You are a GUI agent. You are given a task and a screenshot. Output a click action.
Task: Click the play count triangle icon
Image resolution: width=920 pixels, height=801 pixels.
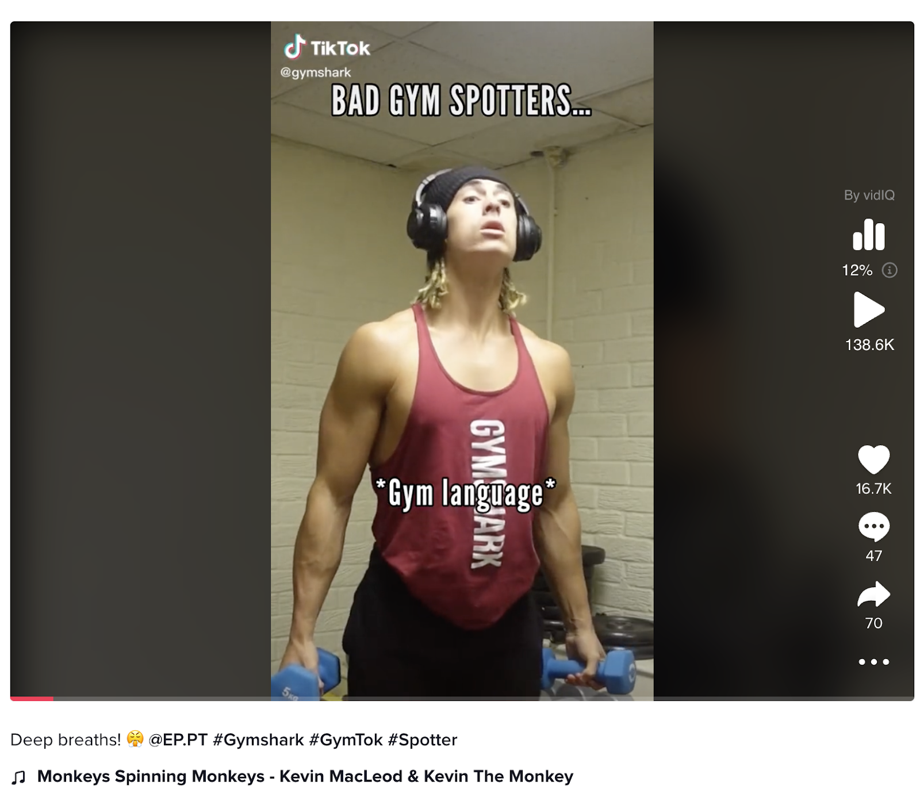[x=869, y=310]
